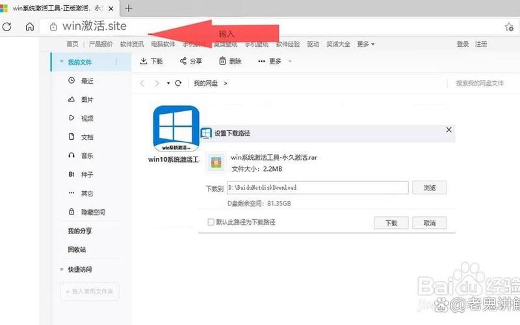
Task: Open 回收站 in sidebar
Action: click(x=77, y=250)
